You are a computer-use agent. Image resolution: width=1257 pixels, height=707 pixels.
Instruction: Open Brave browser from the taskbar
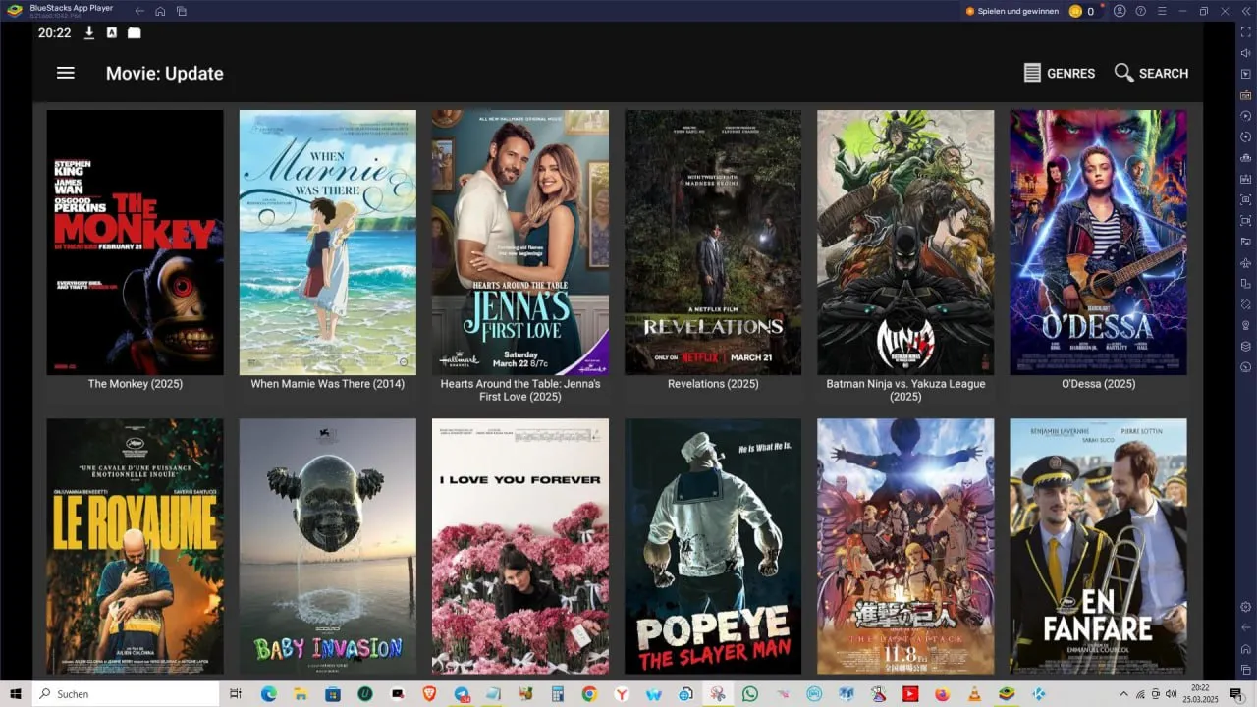[x=428, y=694]
